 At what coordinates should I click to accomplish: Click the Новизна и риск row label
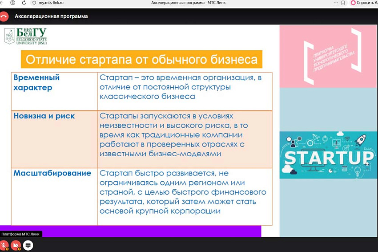pyautogui.click(x=44, y=116)
